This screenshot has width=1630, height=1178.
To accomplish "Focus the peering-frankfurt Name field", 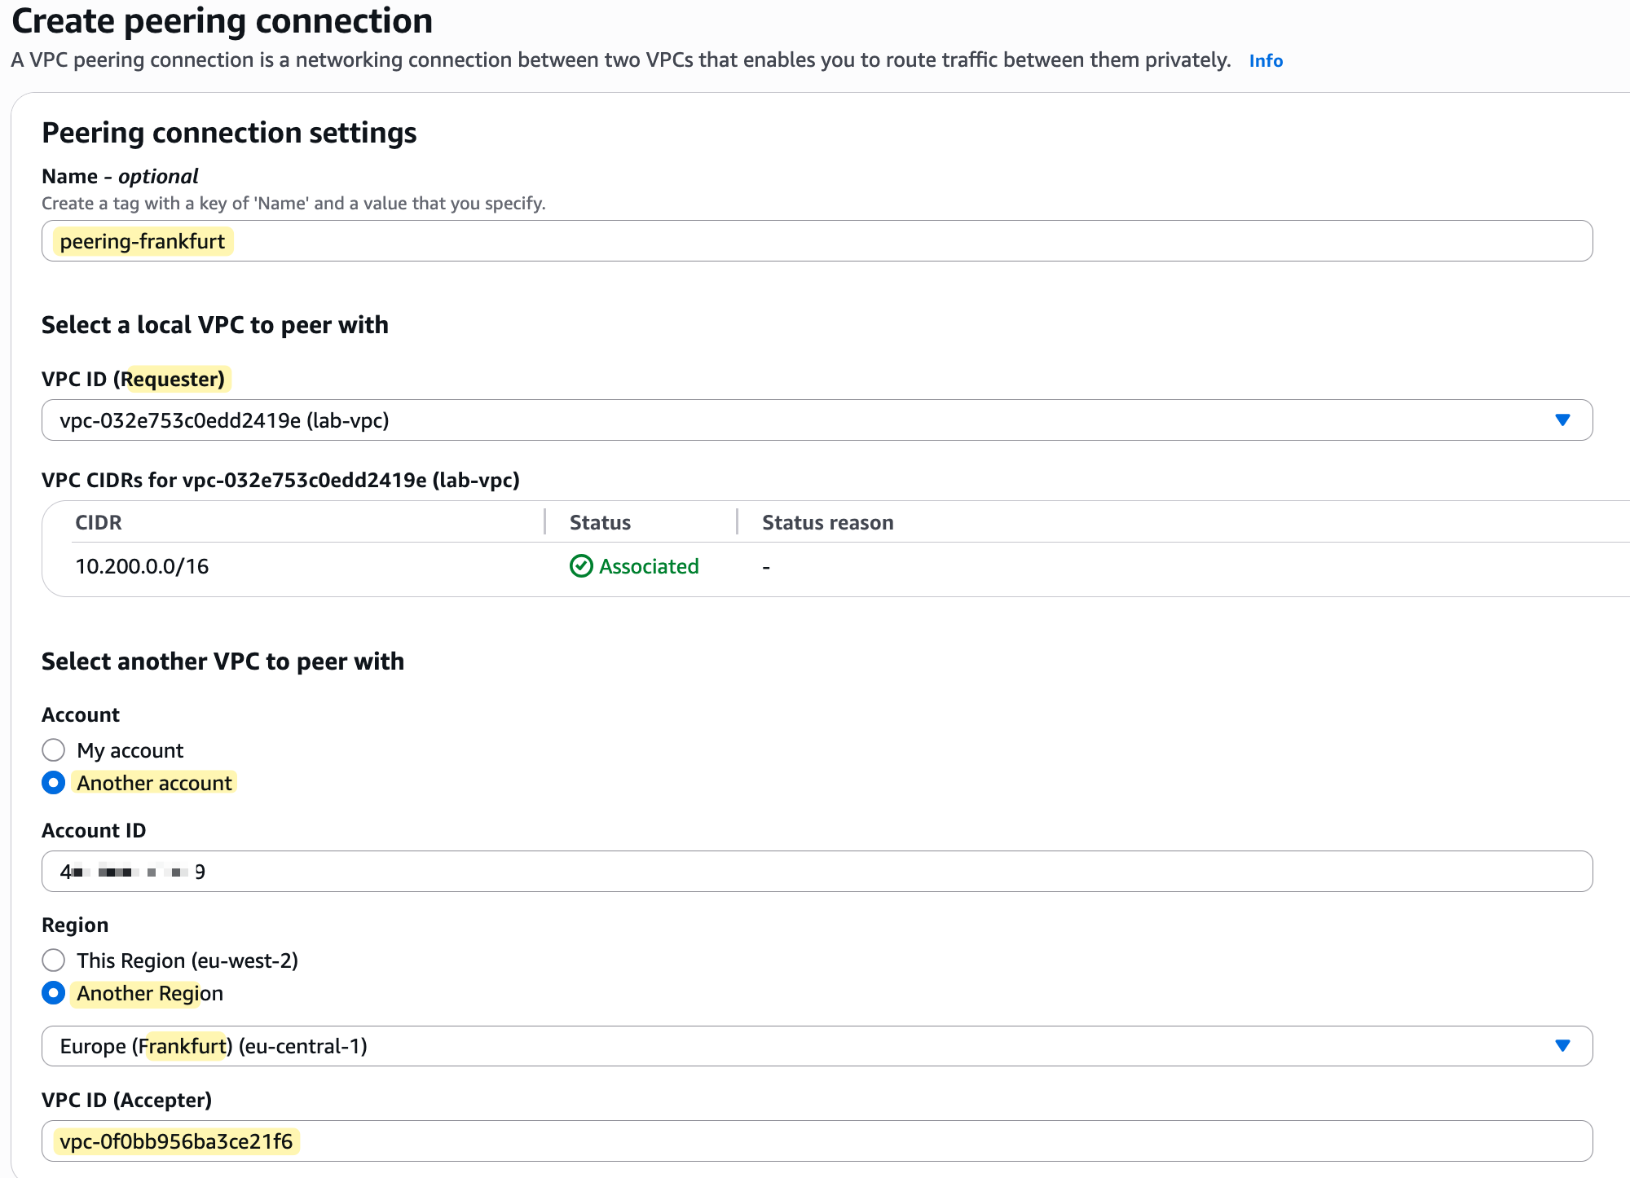I will pos(815,241).
